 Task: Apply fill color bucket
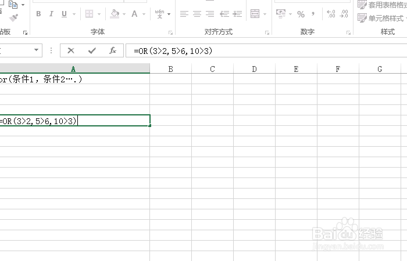click(115, 14)
